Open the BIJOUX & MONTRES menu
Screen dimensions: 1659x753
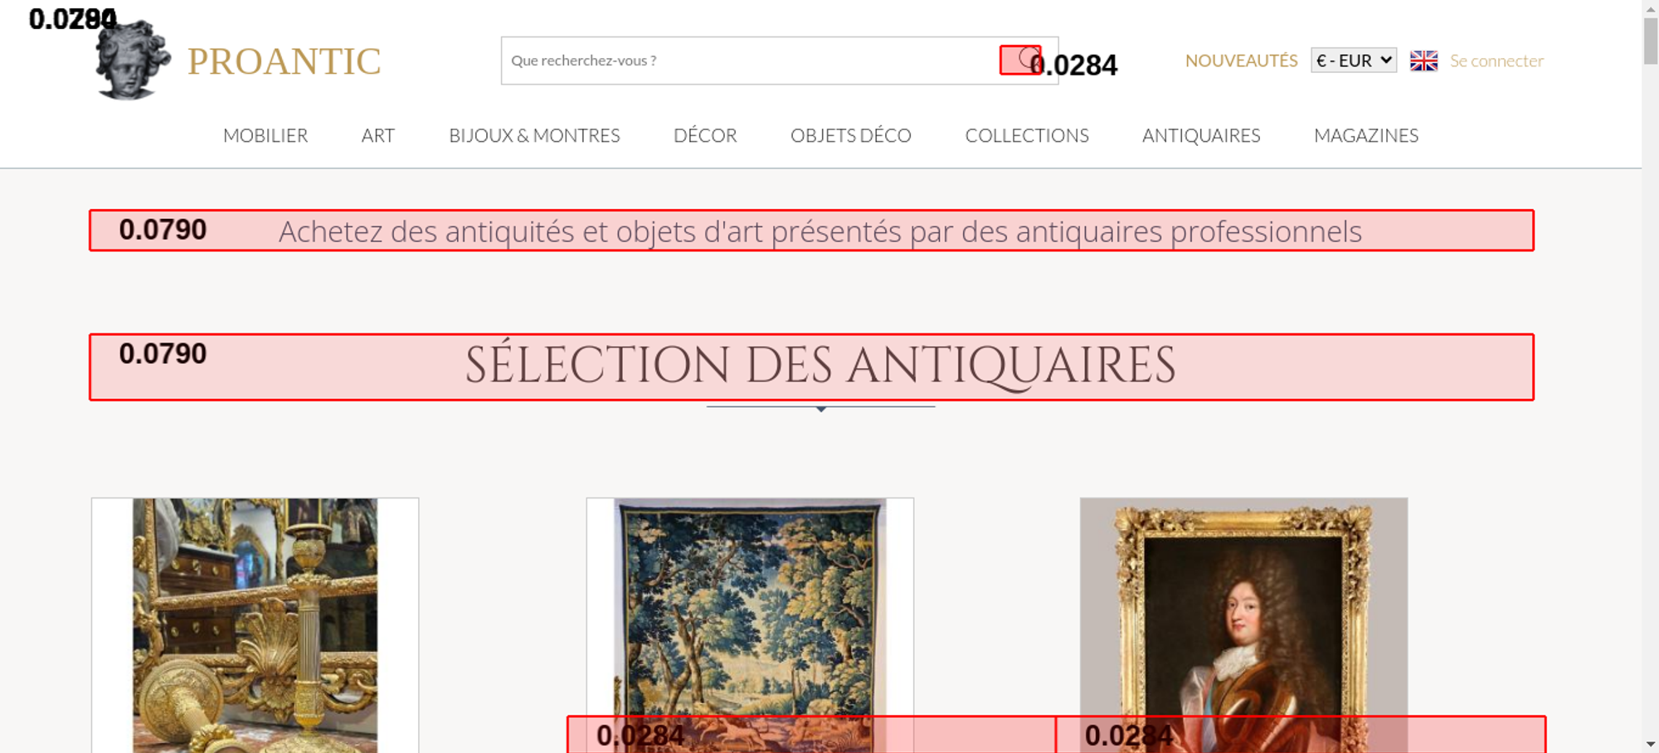(x=534, y=135)
